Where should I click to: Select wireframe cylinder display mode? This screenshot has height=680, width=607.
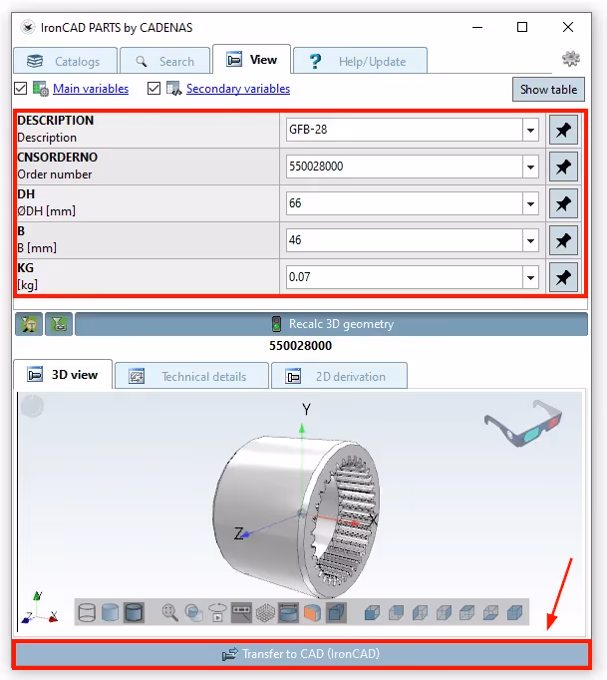point(87,612)
